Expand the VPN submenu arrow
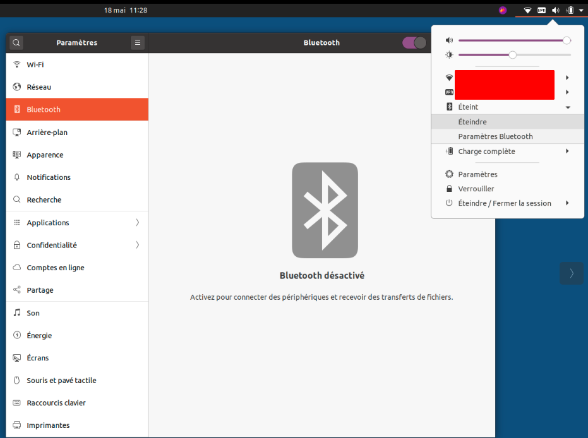Image resolution: width=588 pixels, height=438 pixels. point(567,92)
